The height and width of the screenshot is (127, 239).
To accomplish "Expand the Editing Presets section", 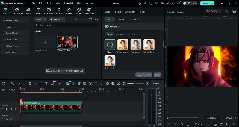I will pos(3,46).
